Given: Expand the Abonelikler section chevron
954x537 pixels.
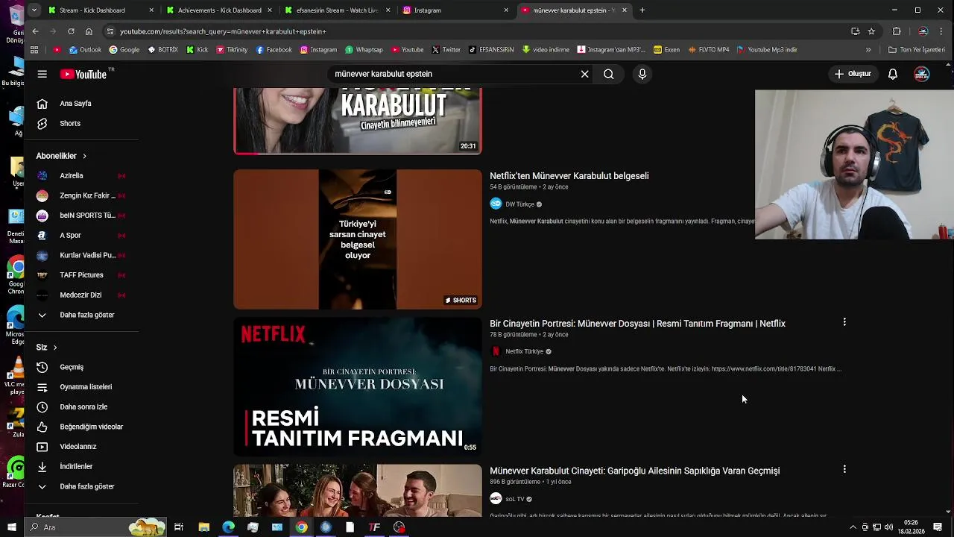Looking at the screenshot, I should pyautogui.click(x=84, y=156).
